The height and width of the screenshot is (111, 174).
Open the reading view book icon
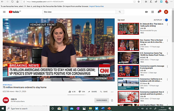click(x=135, y=2)
